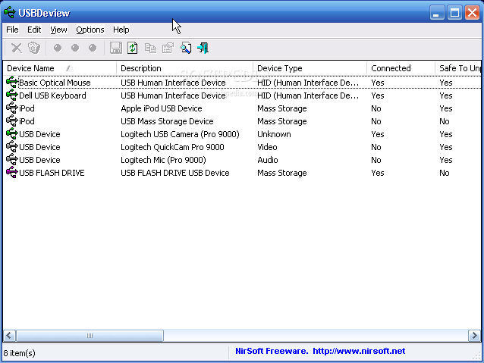
Task: Sort by the Connected column header
Action: point(401,68)
